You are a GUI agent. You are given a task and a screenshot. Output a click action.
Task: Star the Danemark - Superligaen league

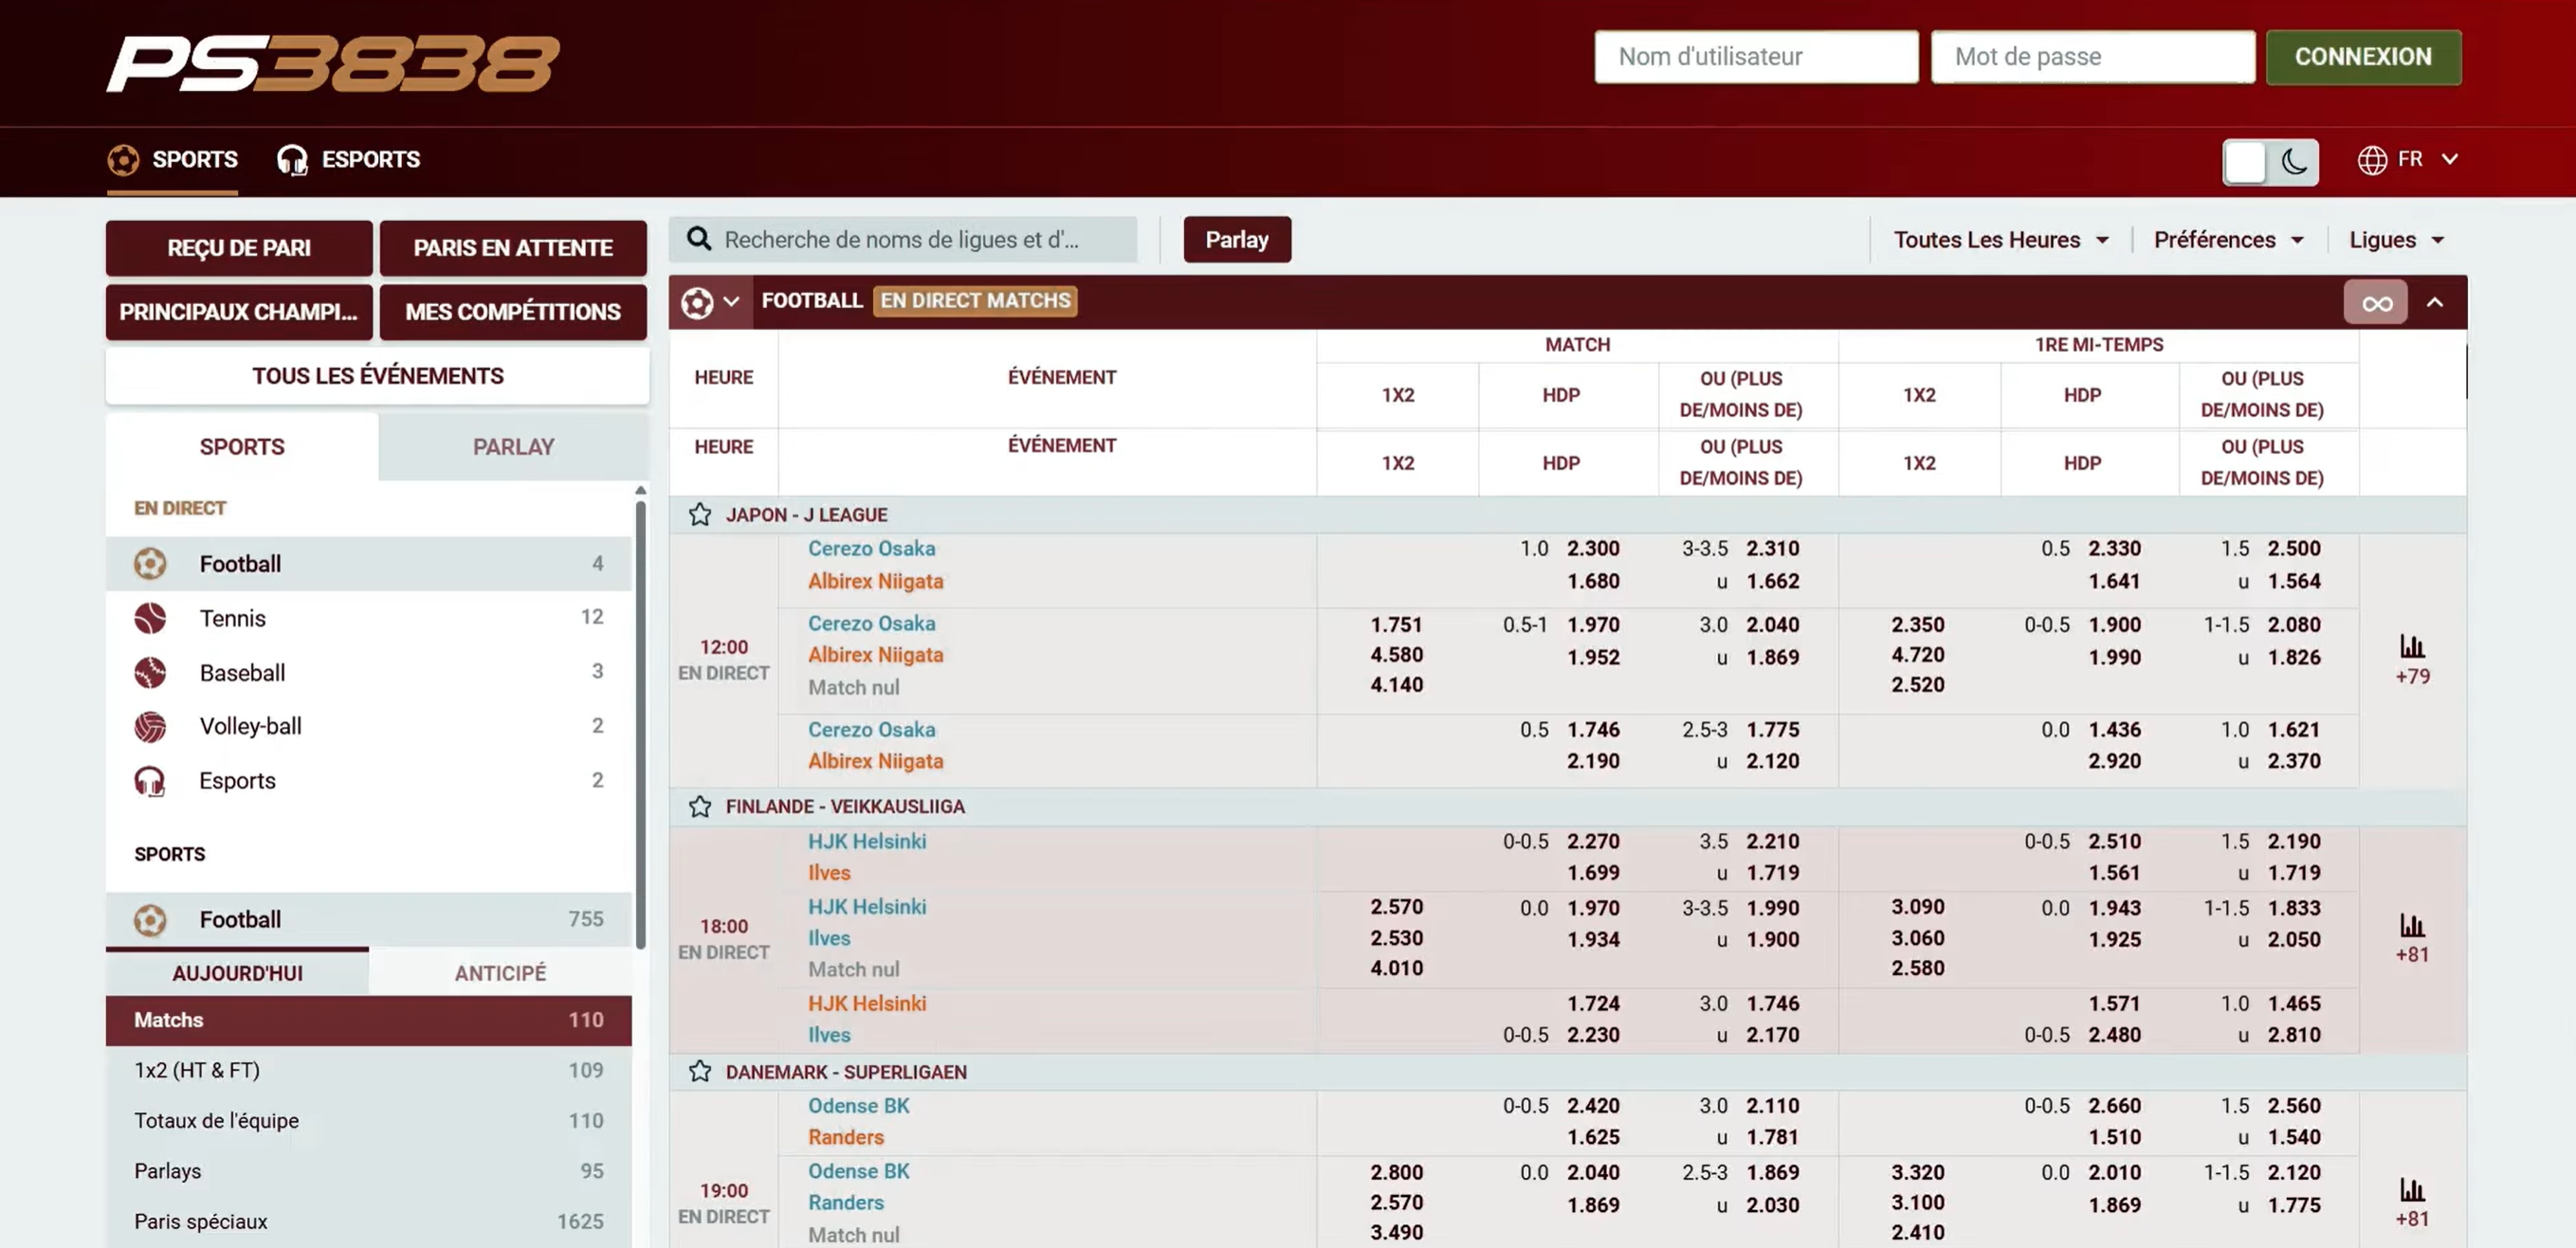[699, 1071]
